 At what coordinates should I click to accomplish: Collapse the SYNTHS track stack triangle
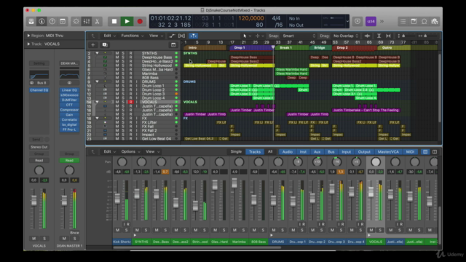click(x=97, y=53)
